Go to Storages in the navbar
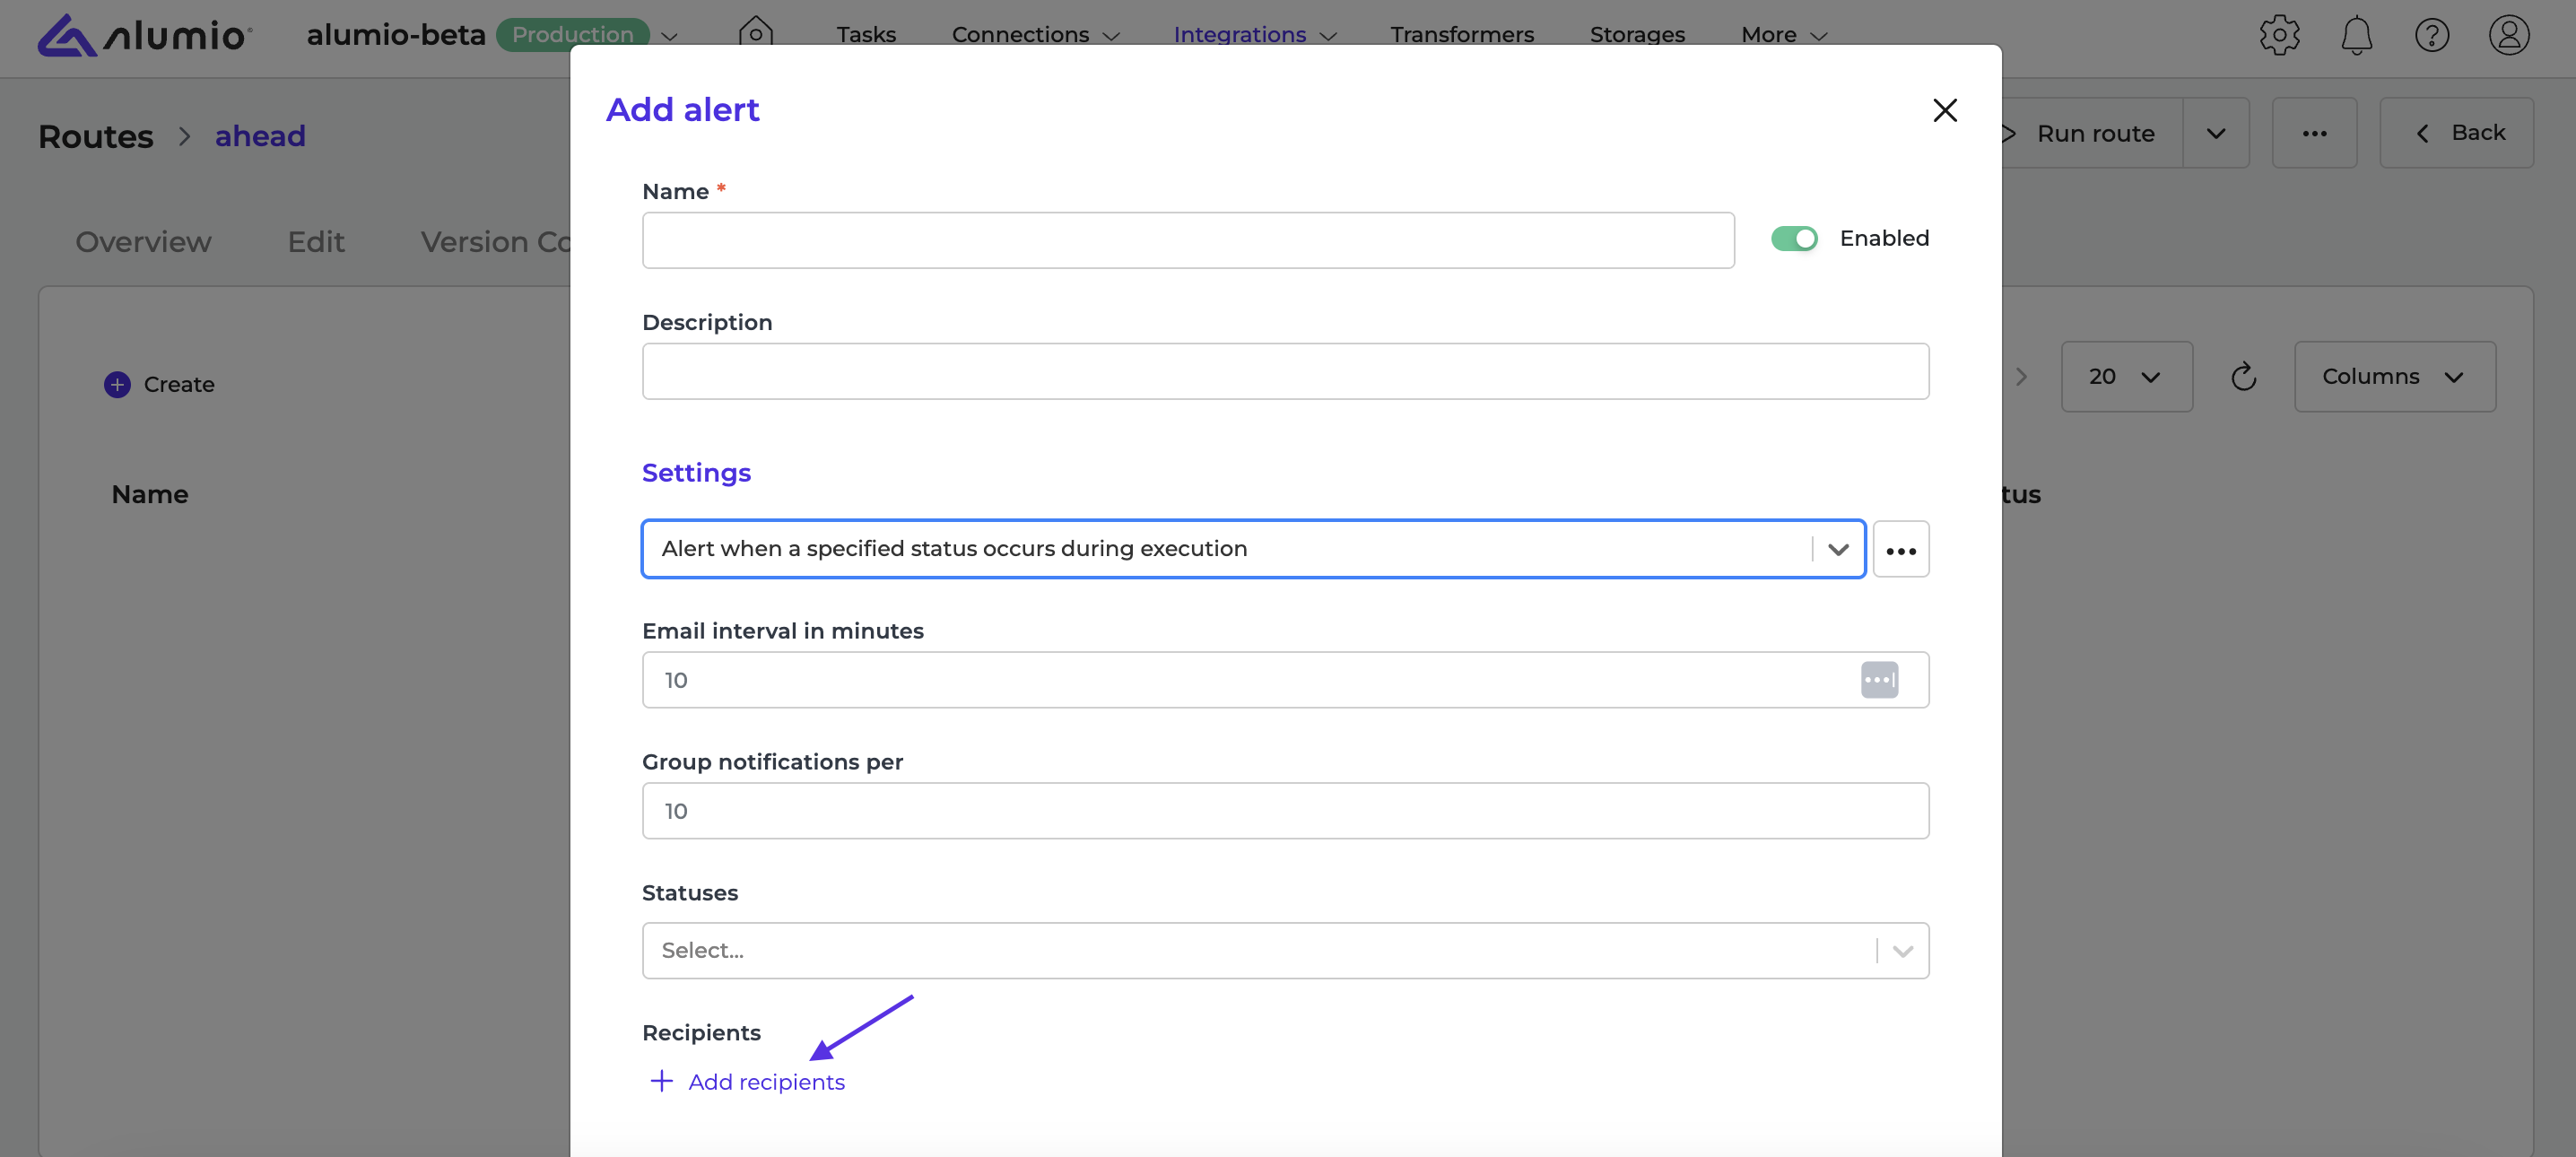Image resolution: width=2576 pixels, height=1157 pixels. 1637,35
